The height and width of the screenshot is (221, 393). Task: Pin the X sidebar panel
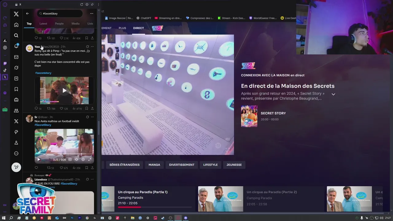pyautogui.click(x=92, y=5)
